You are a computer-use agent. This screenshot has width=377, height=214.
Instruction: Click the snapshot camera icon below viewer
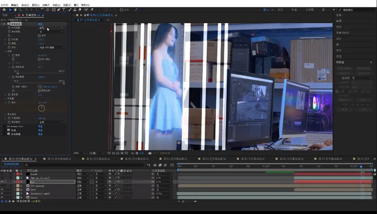tap(150, 153)
